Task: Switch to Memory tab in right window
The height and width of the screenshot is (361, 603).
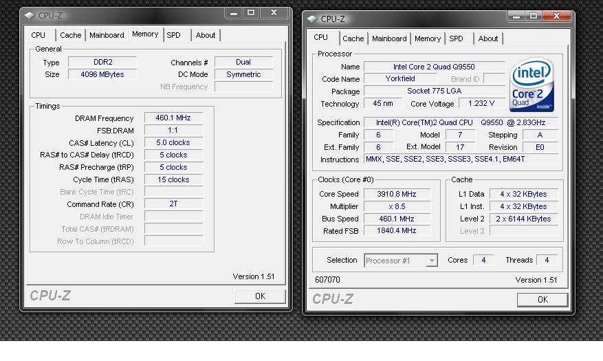Action: click(x=427, y=39)
